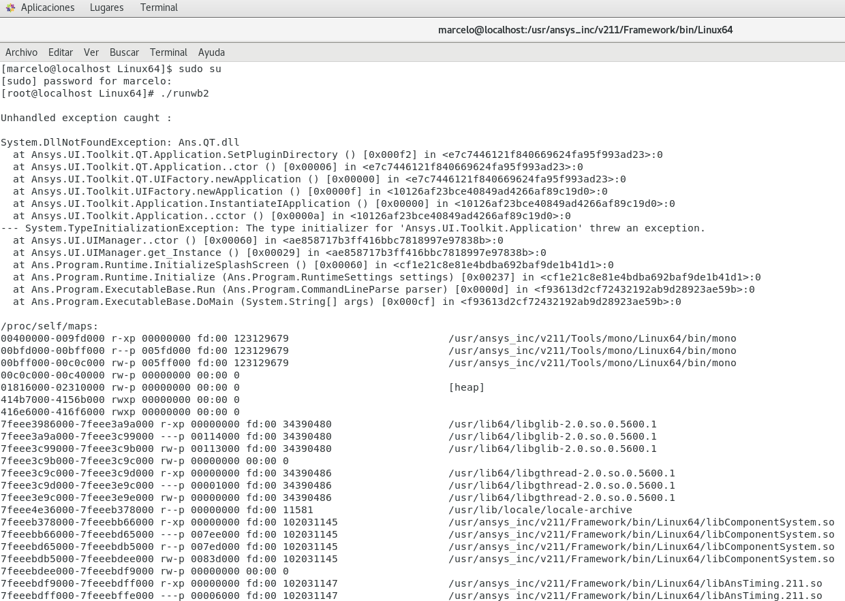Click the '[heap]' map entry
The width and height of the screenshot is (845, 601).
pos(467,387)
